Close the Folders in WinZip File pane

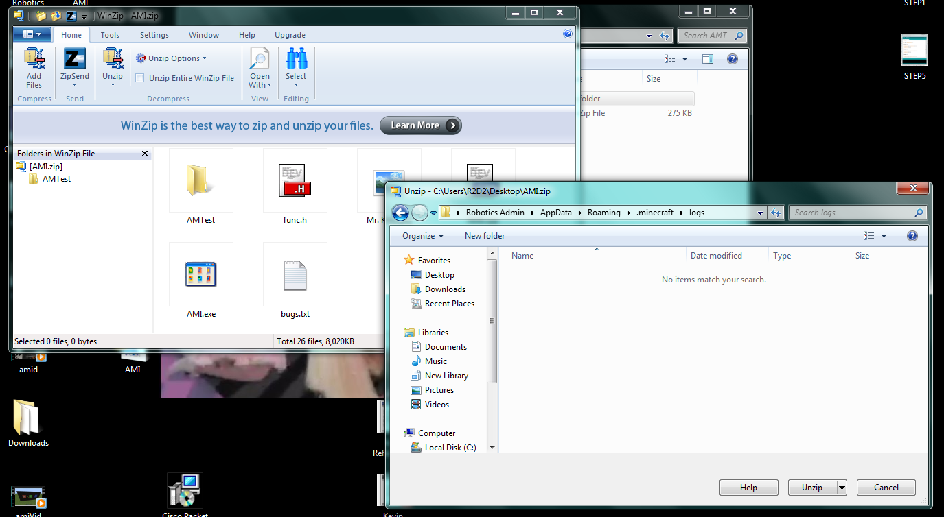(144, 154)
